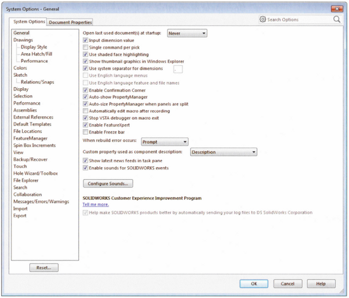Select File Locations option
Screen dimensions: 349x298
pyautogui.click(x=28, y=131)
